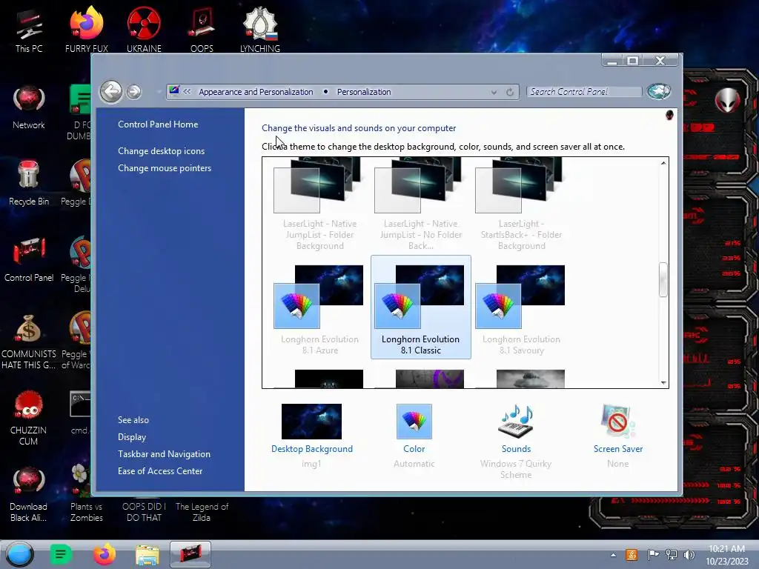
Task: Open the address bar history dropdown
Action: 493,92
